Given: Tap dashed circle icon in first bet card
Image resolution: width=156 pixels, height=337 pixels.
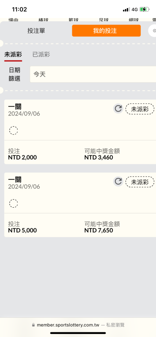Looking at the screenshot, I should pyautogui.click(x=14, y=130).
